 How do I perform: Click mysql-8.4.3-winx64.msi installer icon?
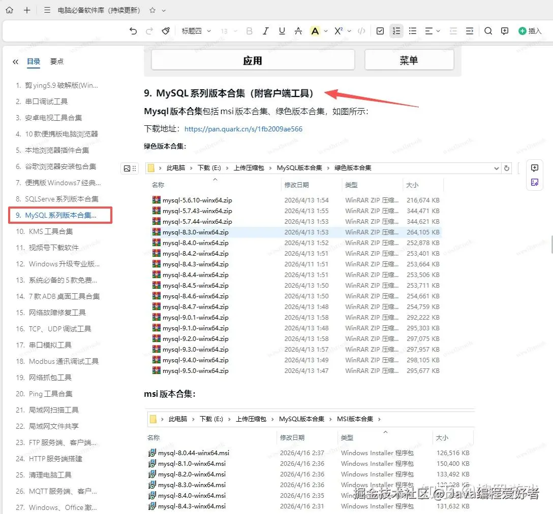point(151,506)
